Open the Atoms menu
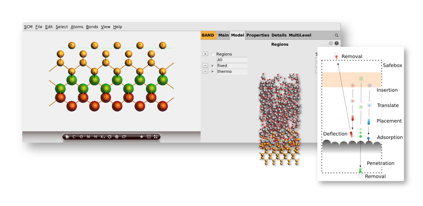This screenshot has width=423, height=206. (x=77, y=27)
